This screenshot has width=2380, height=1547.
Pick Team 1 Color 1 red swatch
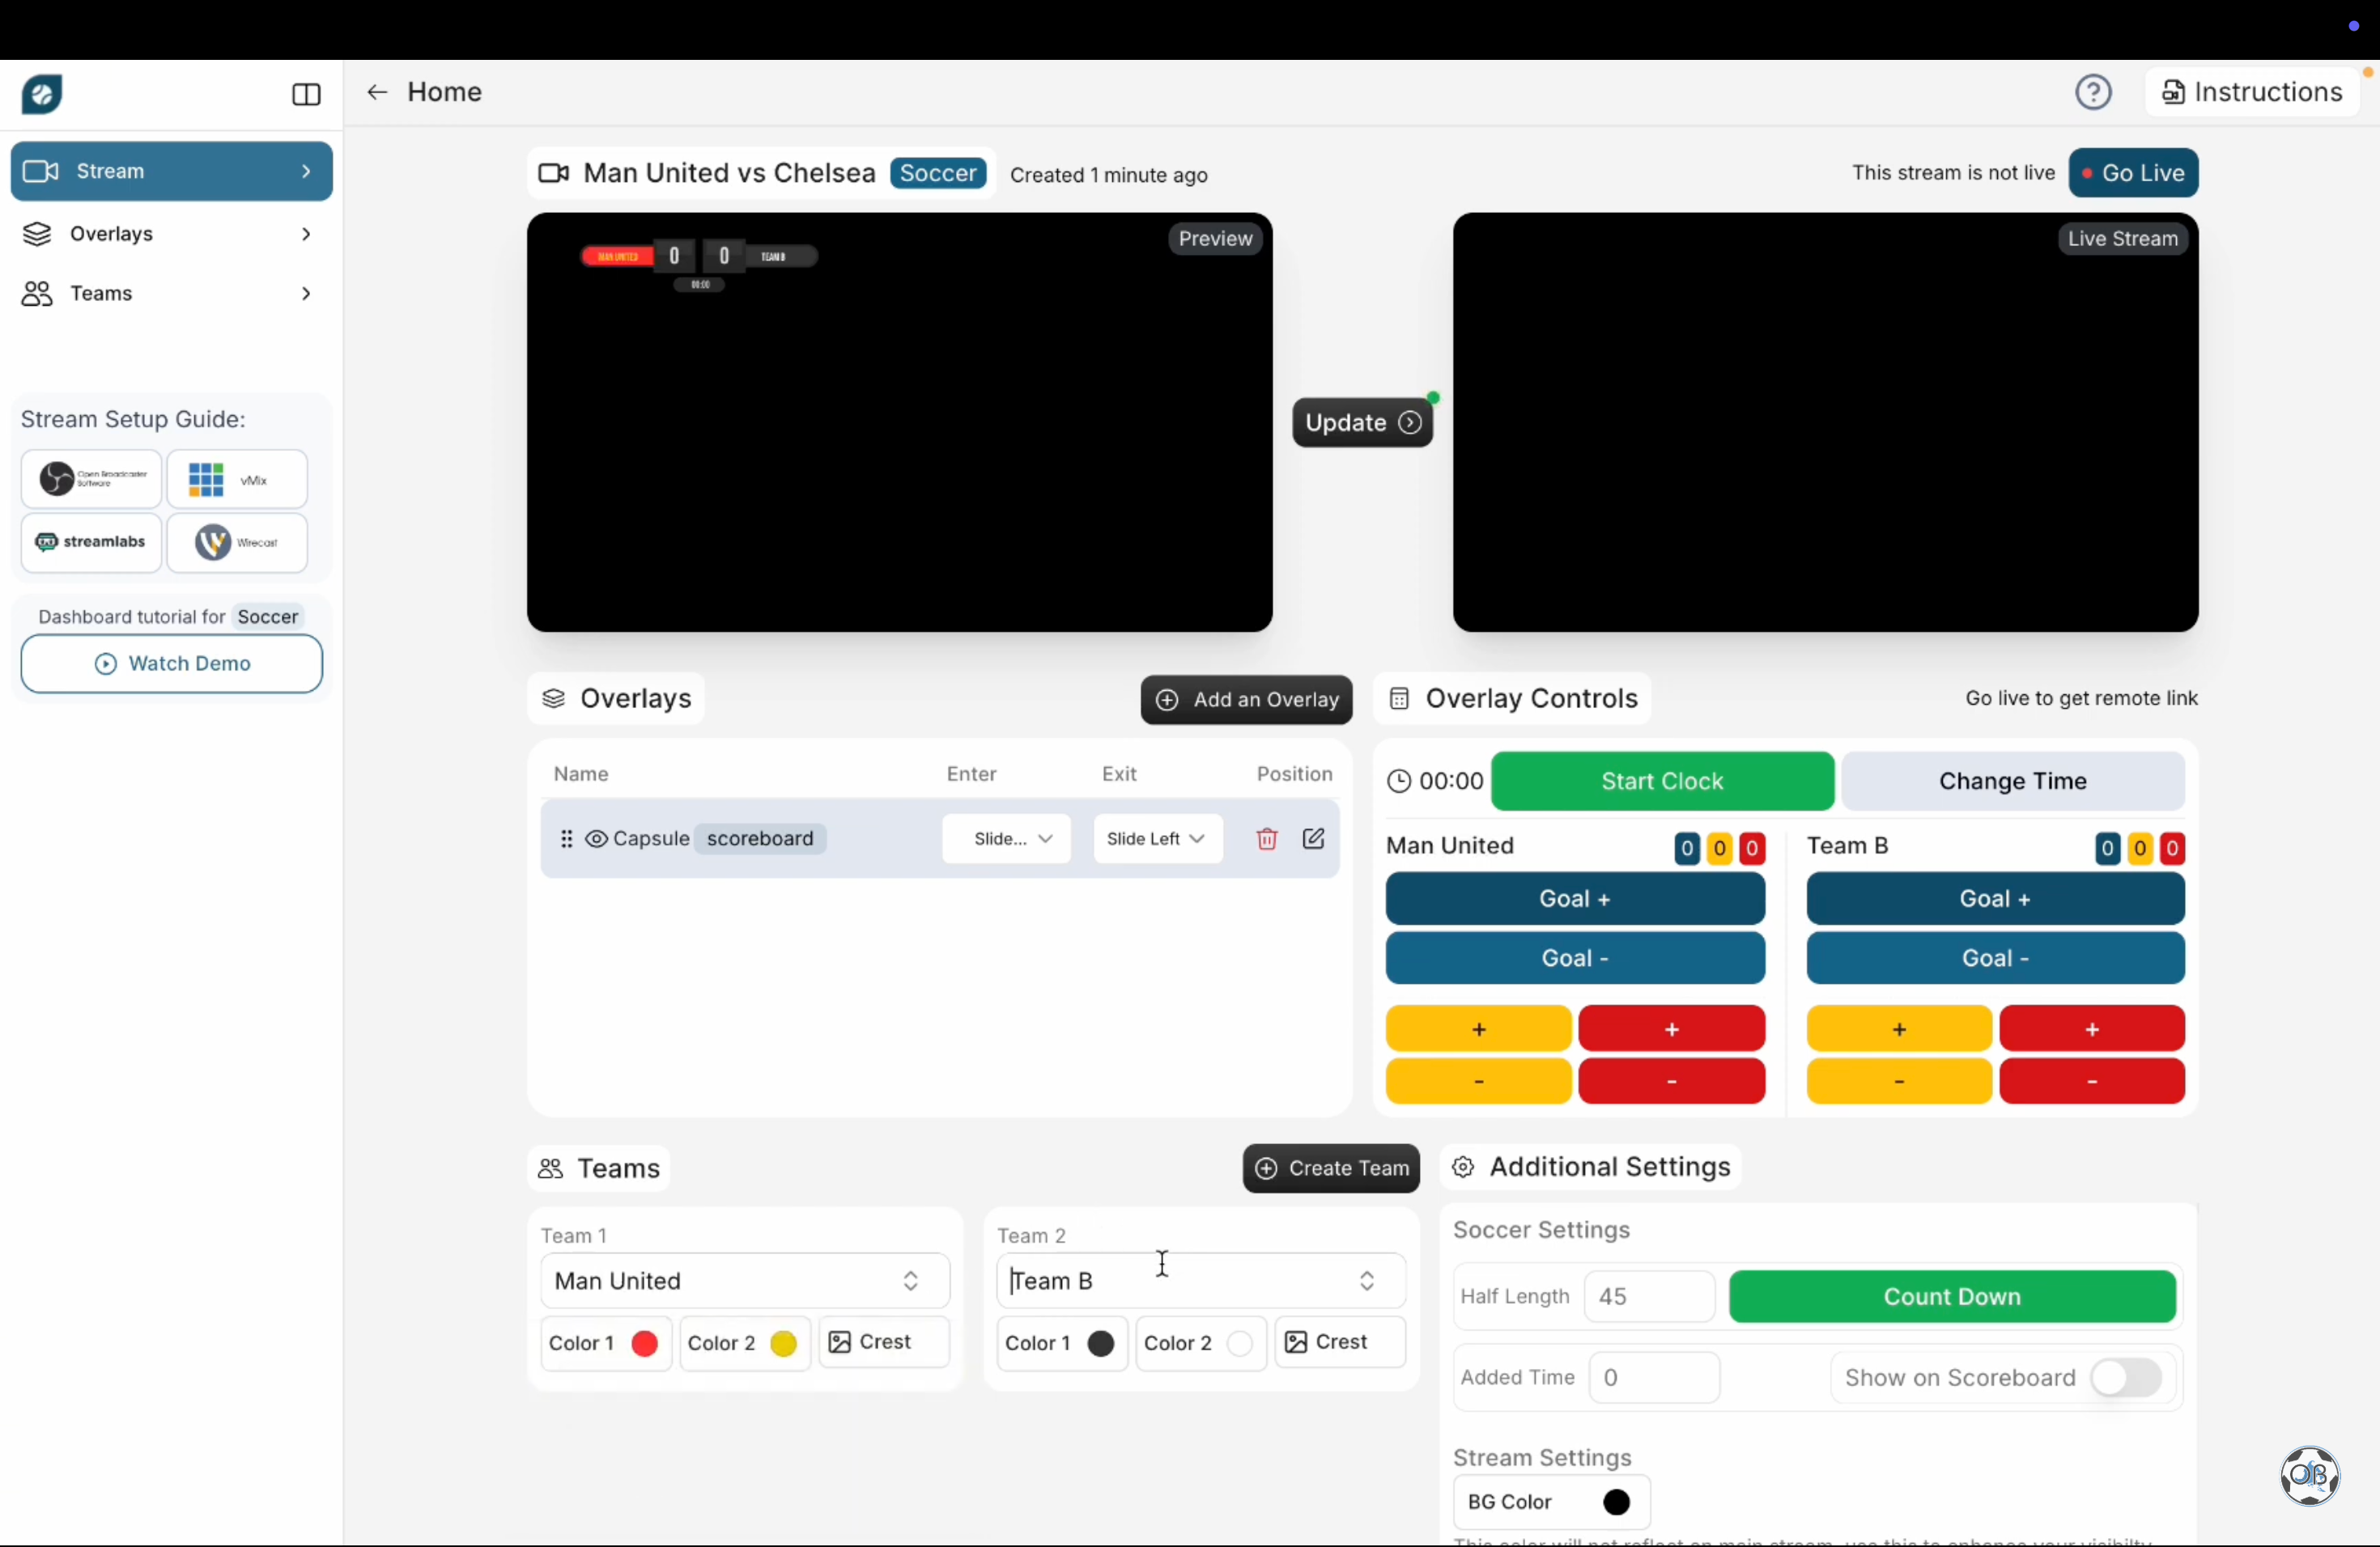coord(645,1344)
